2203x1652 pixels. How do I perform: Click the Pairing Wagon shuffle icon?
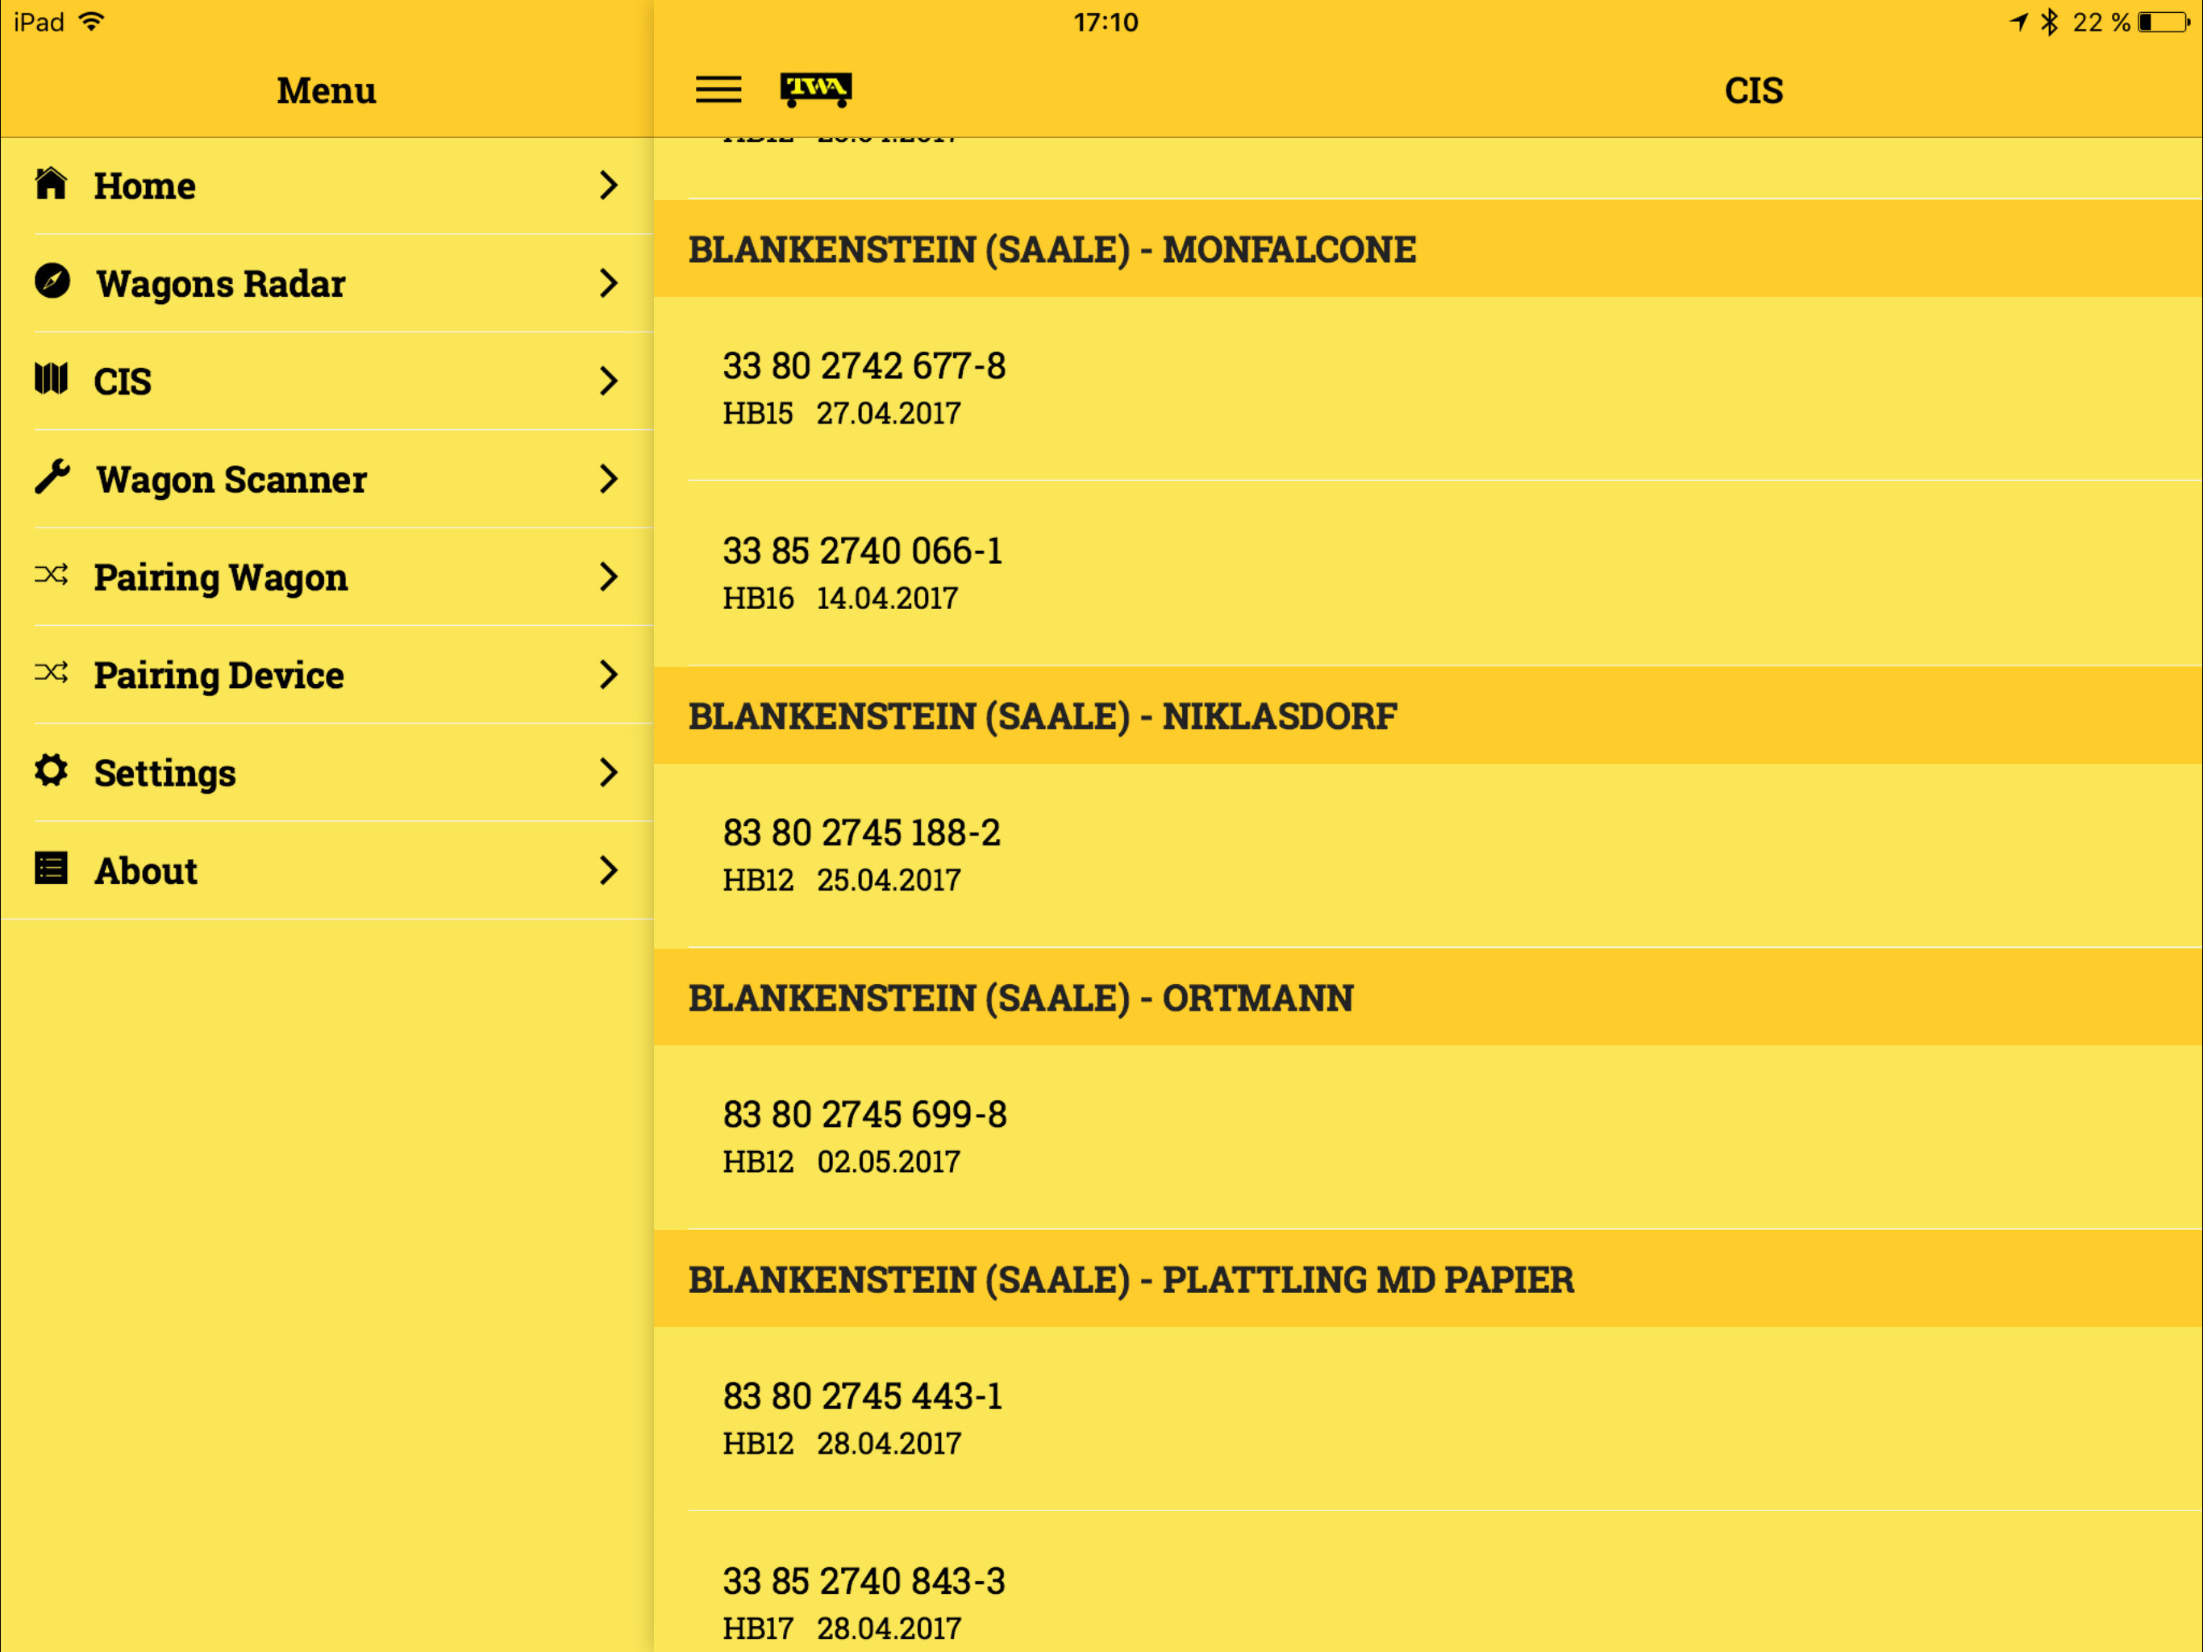pyautogui.click(x=51, y=574)
